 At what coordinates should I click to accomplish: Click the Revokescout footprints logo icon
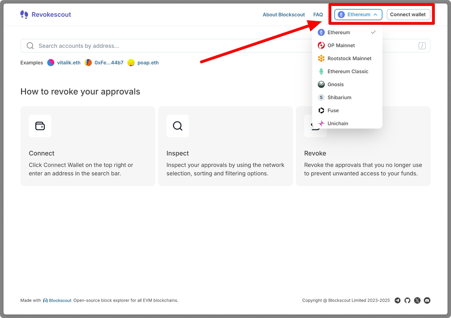point(24,14)
